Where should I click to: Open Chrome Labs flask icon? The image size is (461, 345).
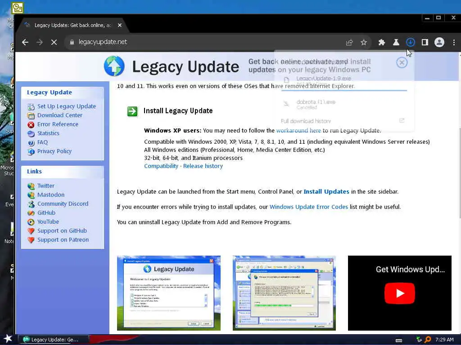coord(396,43)
